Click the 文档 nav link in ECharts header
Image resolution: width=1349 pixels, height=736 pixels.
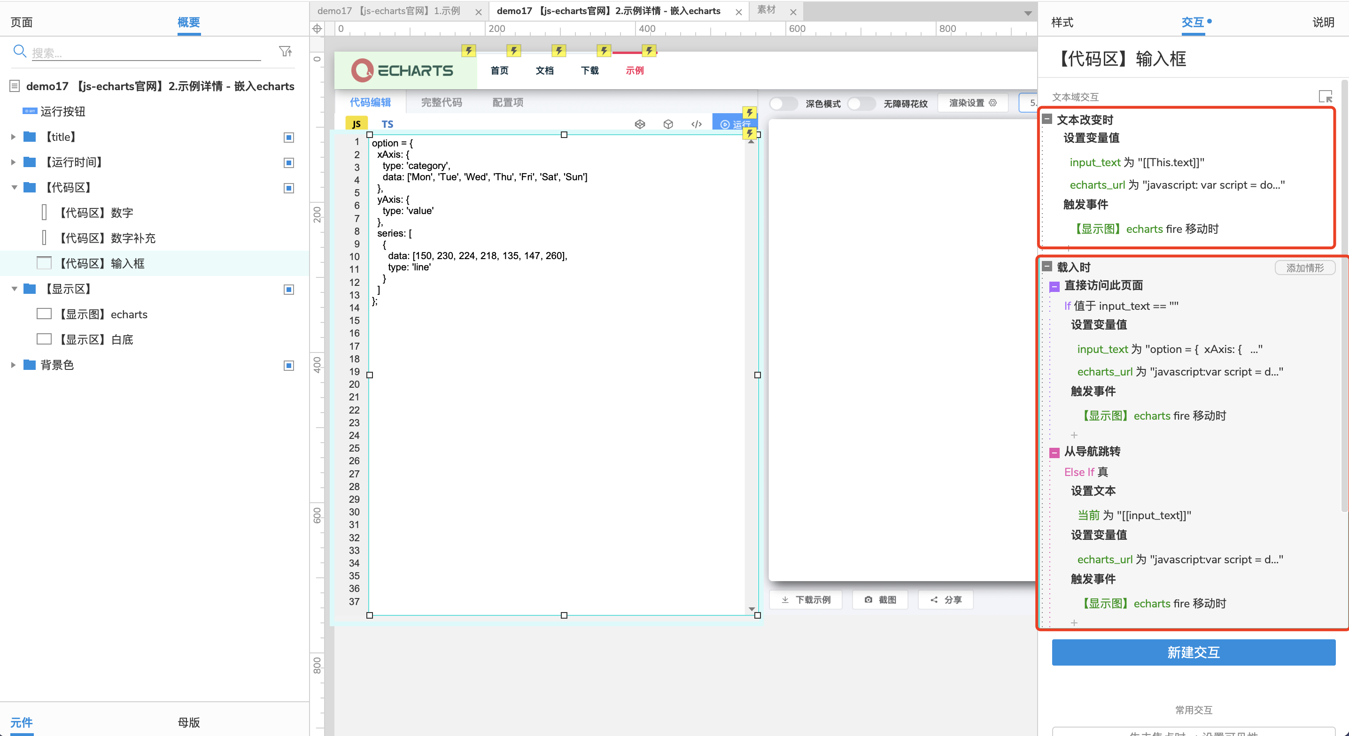(545, 70)
